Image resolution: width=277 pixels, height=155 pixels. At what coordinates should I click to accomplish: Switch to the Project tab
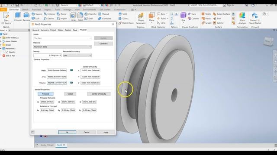(x=53, y=30)
